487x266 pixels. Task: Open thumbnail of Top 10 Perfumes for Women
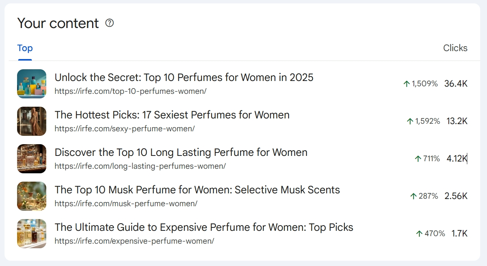[32, 84]
